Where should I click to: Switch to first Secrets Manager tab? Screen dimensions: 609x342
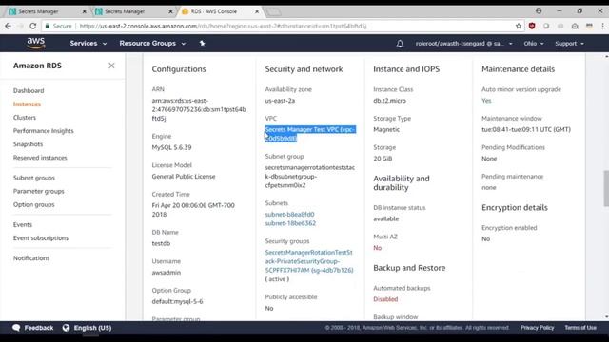(x=47, y=11)
